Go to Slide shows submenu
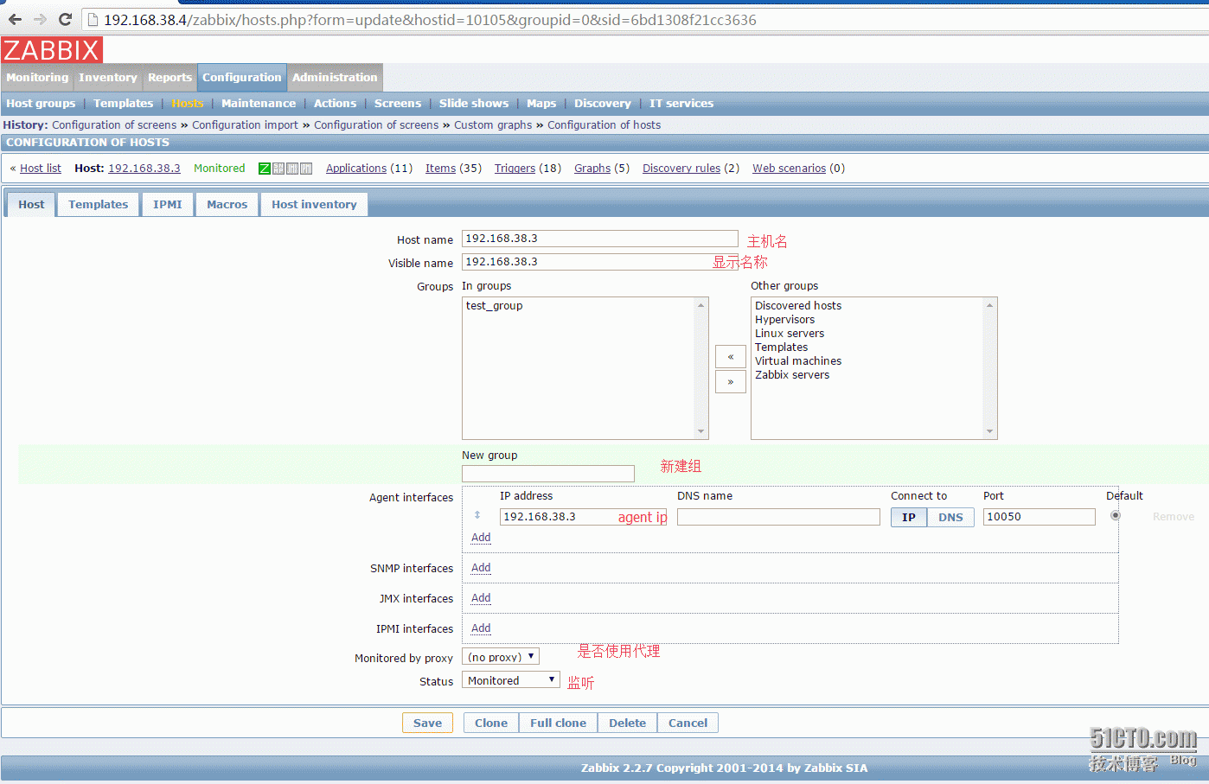The image size is (1209, 784). [x=474, y=103]
